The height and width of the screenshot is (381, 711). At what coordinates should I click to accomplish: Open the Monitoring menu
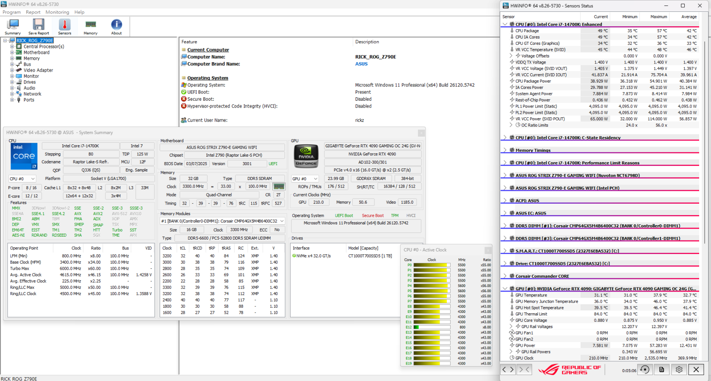[x=57, y=12]
